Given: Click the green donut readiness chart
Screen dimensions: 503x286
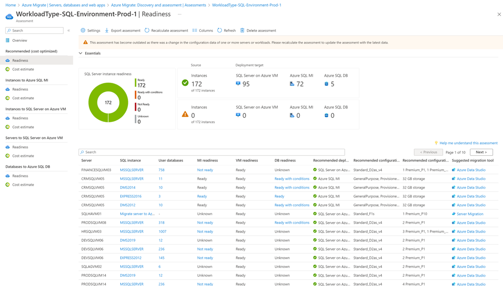Looking at the screenshot, I should tap(108, 102).
